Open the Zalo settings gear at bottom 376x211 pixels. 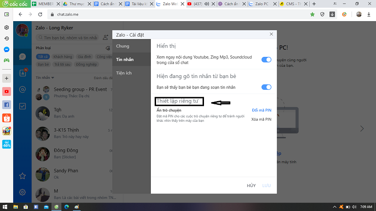pyautogui.click(x=22, y=192)
